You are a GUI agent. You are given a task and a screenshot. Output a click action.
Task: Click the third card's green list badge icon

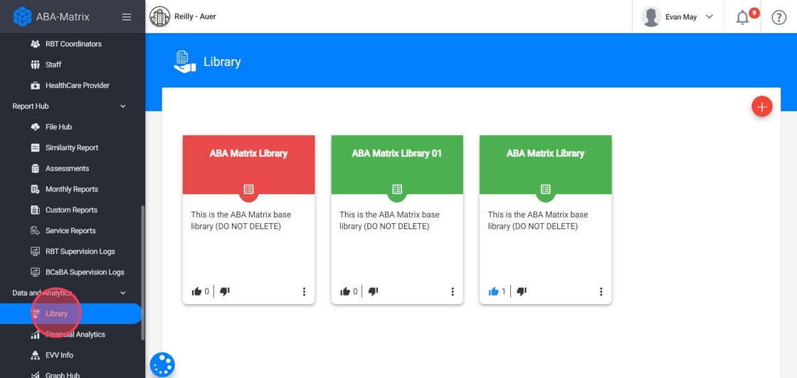(x=545, y=189)
